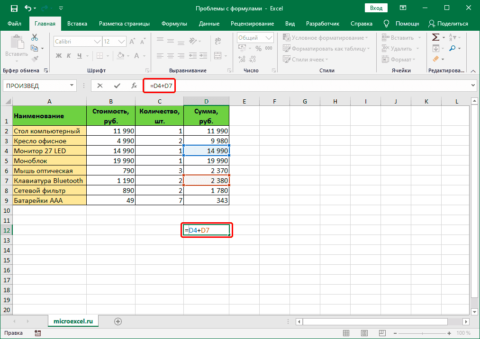The width and height of the screenshot is (480, 339).
Task: Toggle bold formatting (Ж)
Action: tap(59, 56)
